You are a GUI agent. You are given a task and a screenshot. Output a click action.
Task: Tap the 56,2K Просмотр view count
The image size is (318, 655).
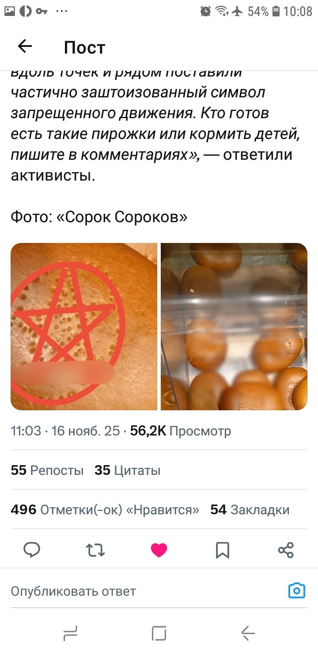click(181, 431)
